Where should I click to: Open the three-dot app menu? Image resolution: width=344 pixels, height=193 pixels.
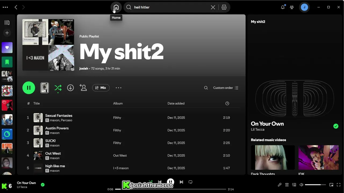coord(5,7)
